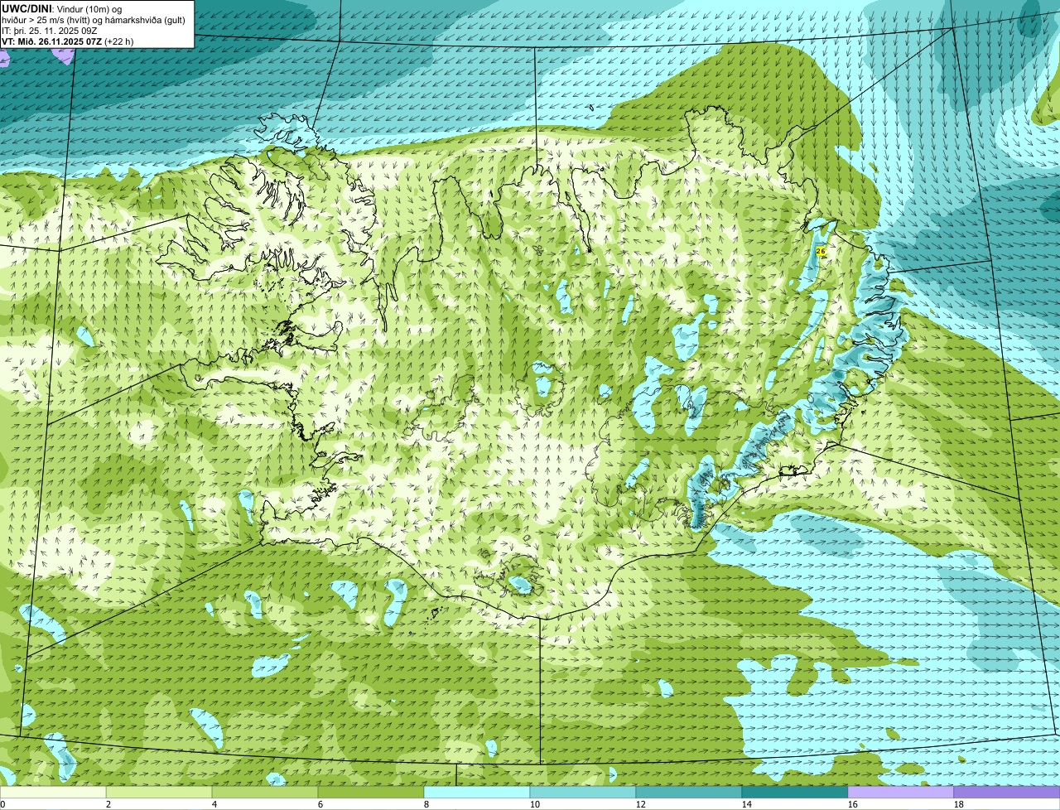Click the 6–8 m/s dark green legend swatch
Screen dimensions: 1060x810
pos(371,793)
